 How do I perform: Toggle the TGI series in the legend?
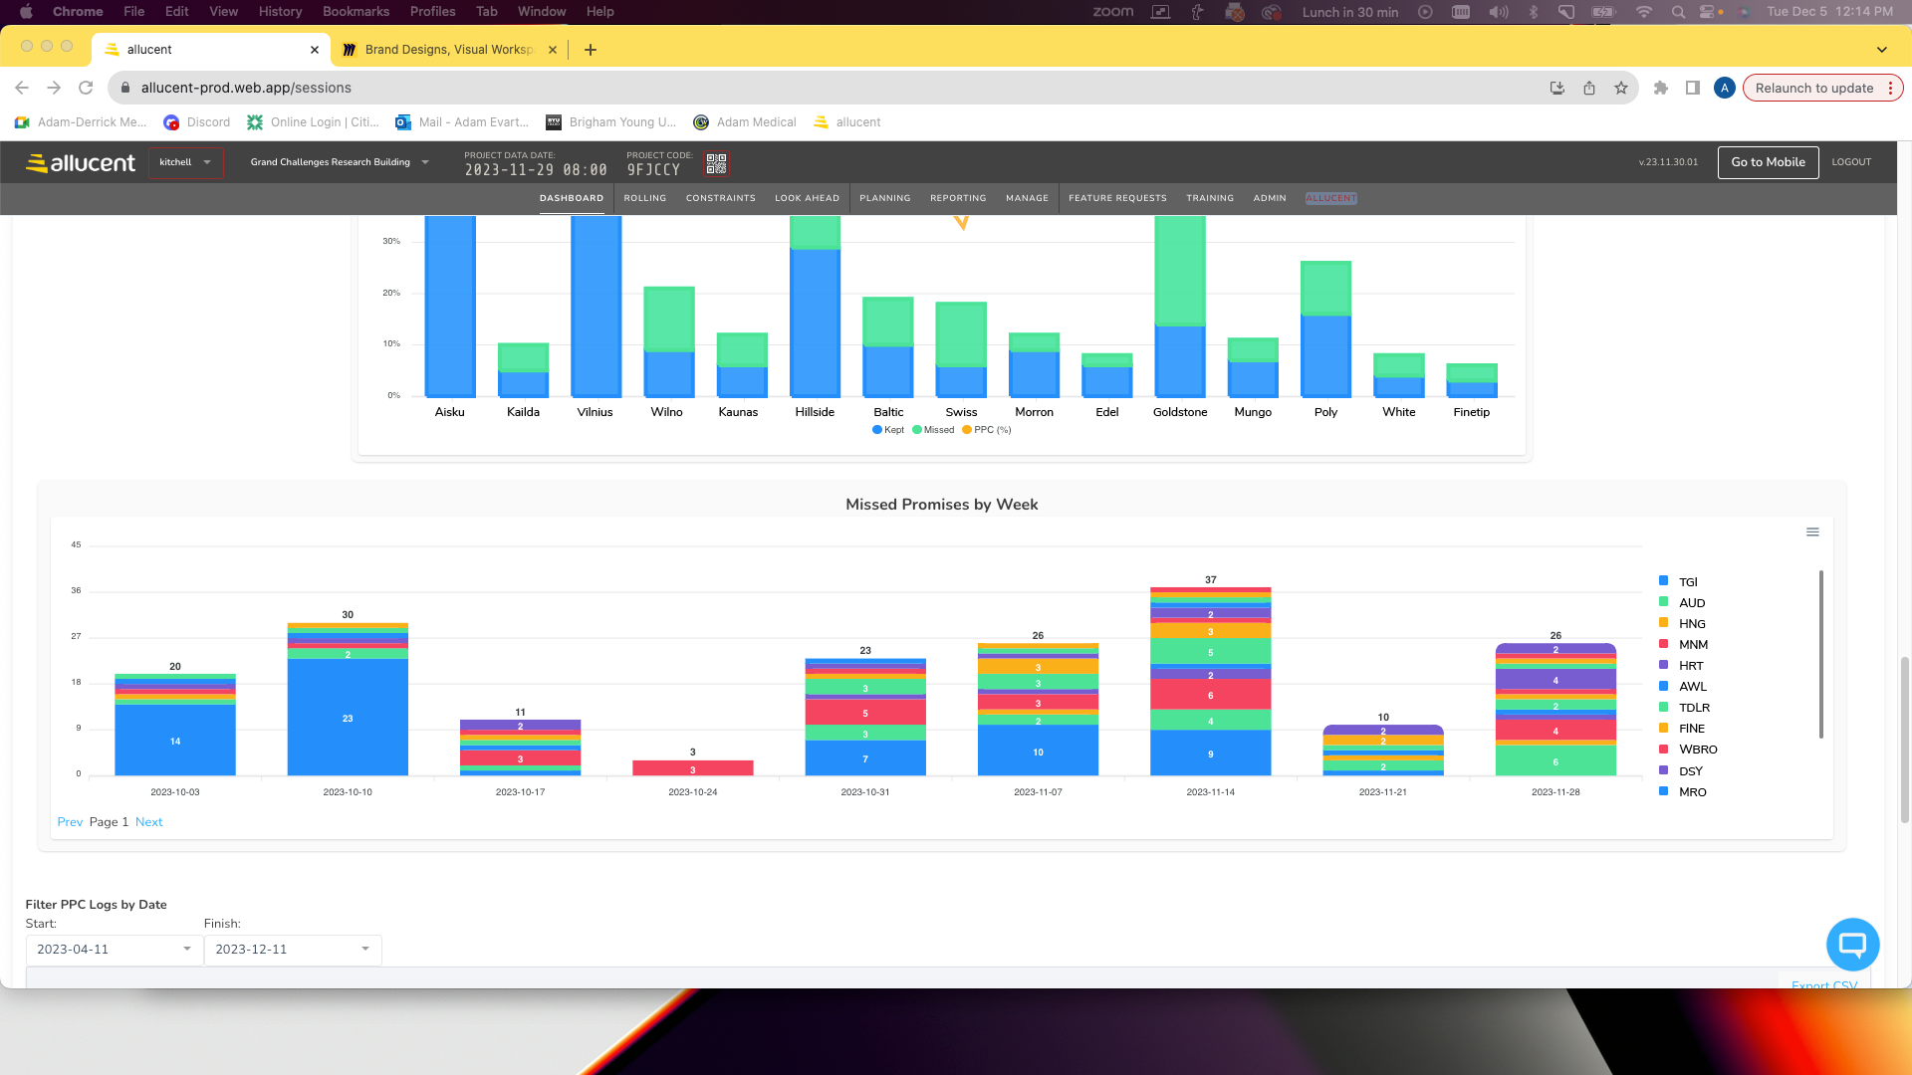(1687, 582)
